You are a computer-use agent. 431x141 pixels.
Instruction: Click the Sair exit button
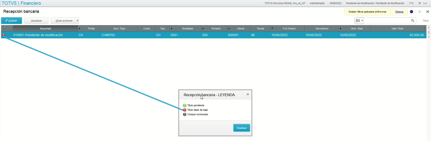point(423,3)
